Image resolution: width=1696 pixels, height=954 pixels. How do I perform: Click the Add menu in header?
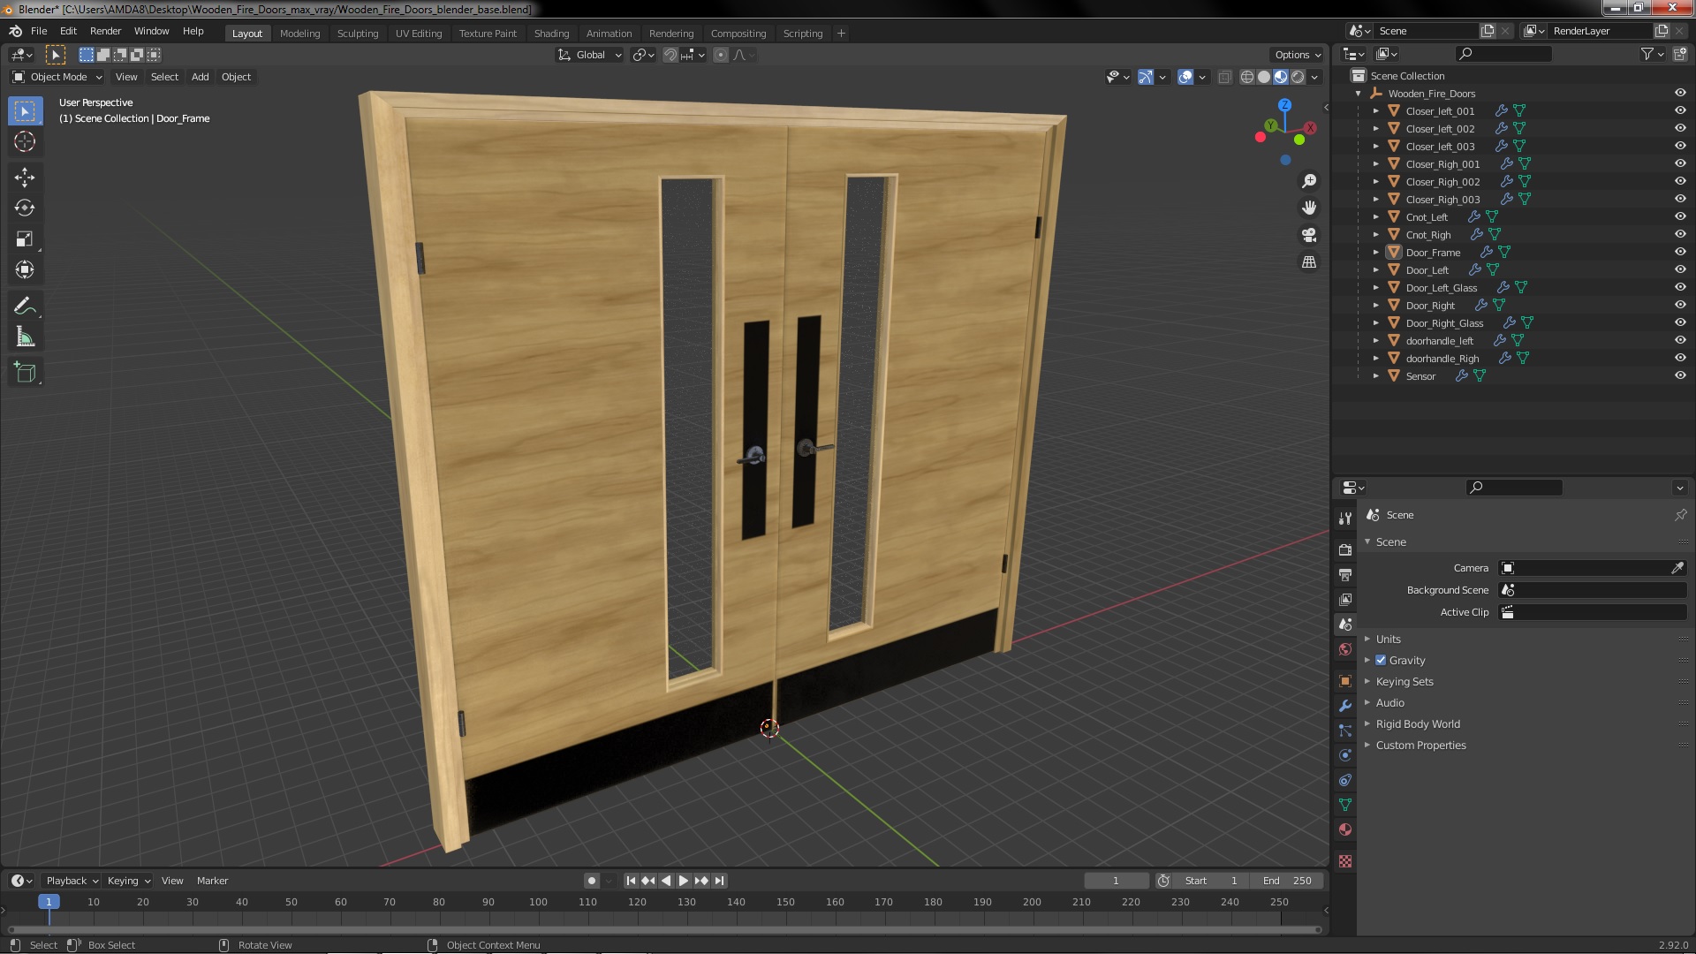(201, 76)
